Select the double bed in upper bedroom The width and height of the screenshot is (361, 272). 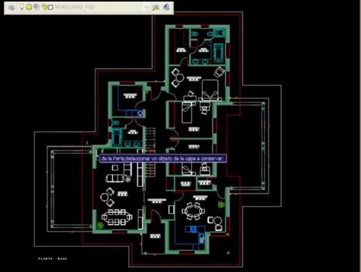tap(210, 90)
